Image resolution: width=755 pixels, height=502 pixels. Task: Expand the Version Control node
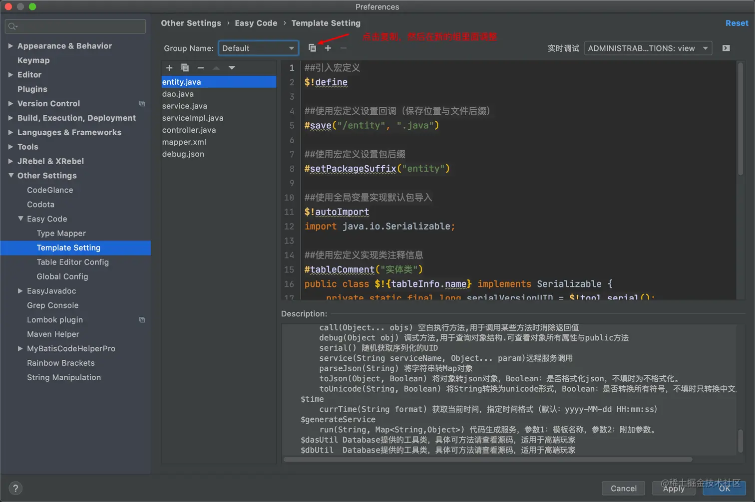point(10,104)
